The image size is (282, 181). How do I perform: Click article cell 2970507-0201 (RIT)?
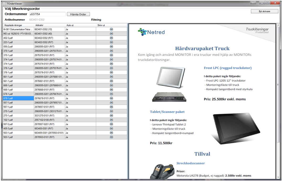[x=50, y=124]
